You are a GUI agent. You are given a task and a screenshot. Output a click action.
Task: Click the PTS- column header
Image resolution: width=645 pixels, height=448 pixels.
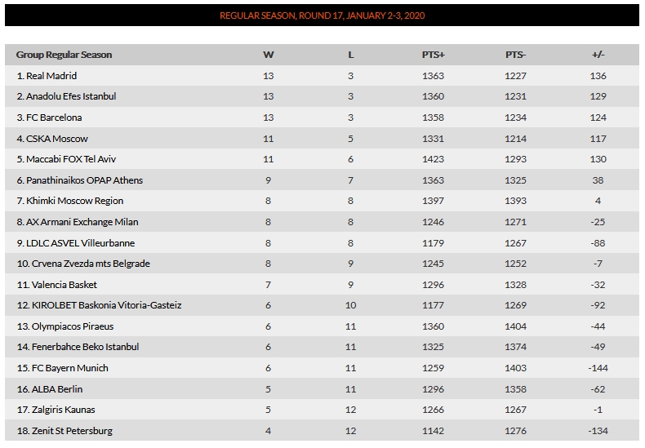[x=515, y=55]
